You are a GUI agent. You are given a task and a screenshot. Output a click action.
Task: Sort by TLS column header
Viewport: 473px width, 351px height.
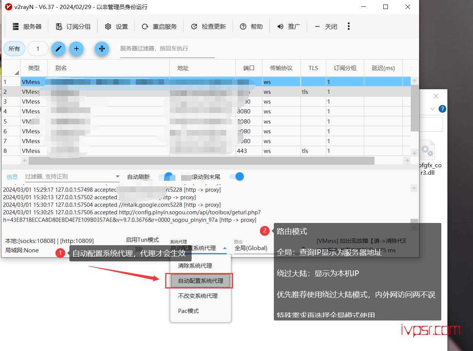[313, 68]
